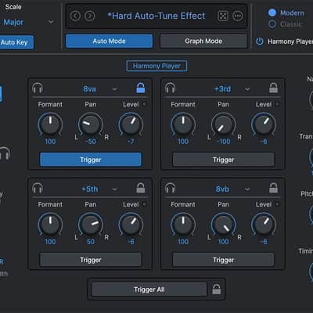Toggle the +3rd Level indicator
This screenshot has width=313, height=313.
tap(277, 104)
